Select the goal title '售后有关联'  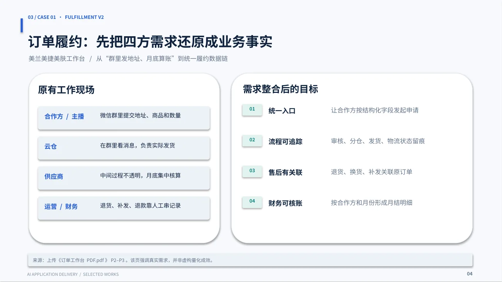(285, 173)
